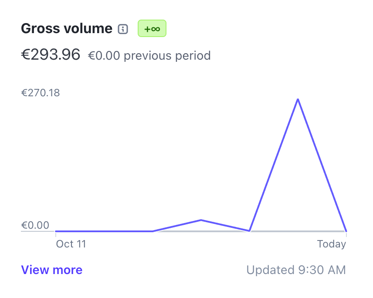The width and height of the screenshot is (373, 298).
Task: Click the dip between the two chart peaks
Action: pos(249,230)
